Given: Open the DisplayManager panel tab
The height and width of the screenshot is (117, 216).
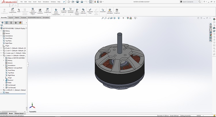Looking at the screenshot, I should click(20, 23).
